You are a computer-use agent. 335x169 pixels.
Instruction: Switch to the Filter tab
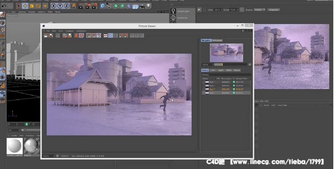click(229, 70)
